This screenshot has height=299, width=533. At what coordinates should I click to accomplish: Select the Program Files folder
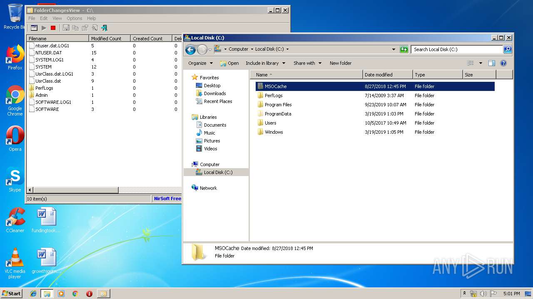(278, 105)
